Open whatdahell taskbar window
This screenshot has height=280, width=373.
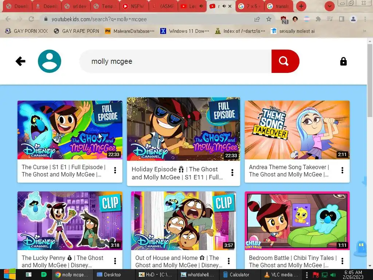[197, 275]
